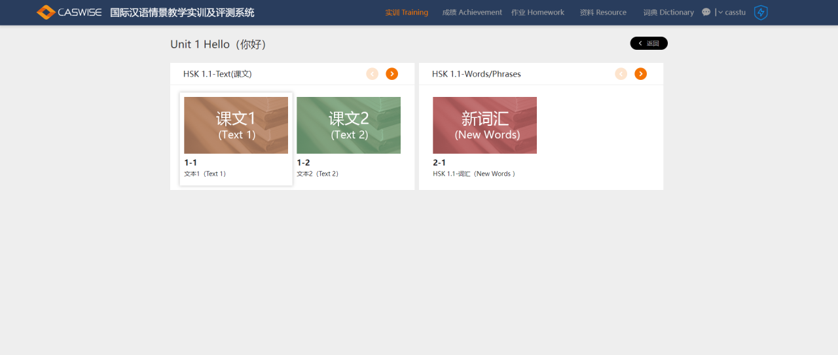Expand the casstu user dropdown
838x355 pixels.
point(732,12)
